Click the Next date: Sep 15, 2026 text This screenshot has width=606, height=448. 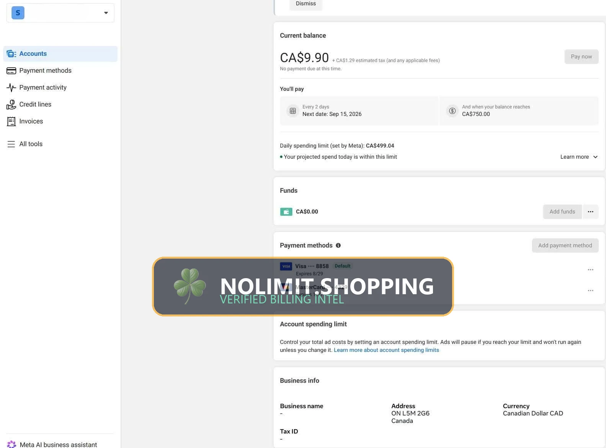tap(332, 114)
